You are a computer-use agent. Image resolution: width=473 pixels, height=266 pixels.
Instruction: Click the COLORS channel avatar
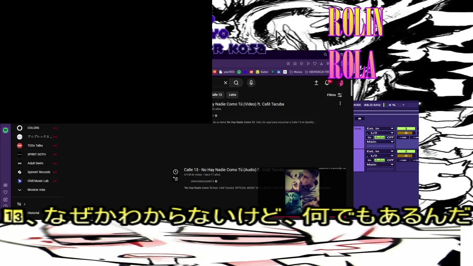pos(20,128)
